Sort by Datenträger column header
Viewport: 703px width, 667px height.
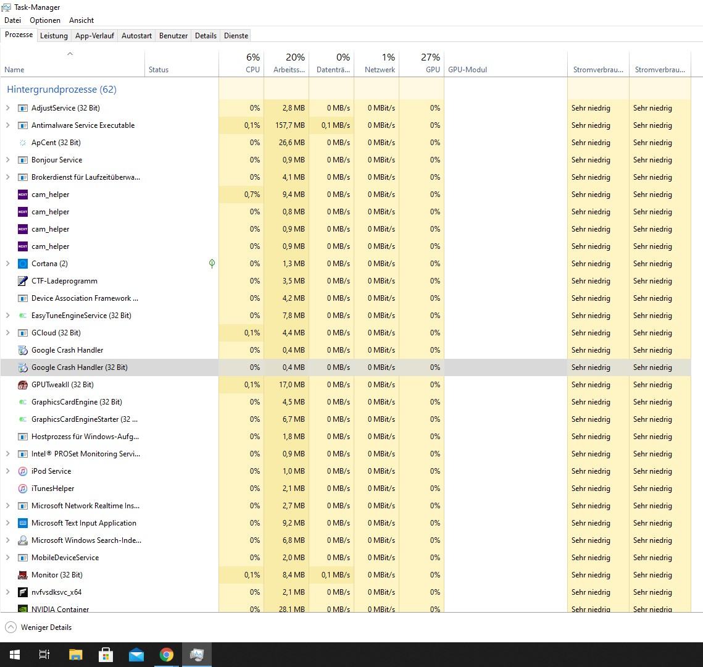[331, 64]
